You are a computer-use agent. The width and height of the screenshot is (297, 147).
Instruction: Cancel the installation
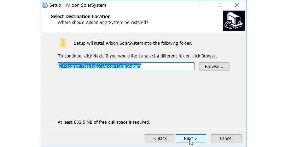pyautogui.click(x=226, y=138)
